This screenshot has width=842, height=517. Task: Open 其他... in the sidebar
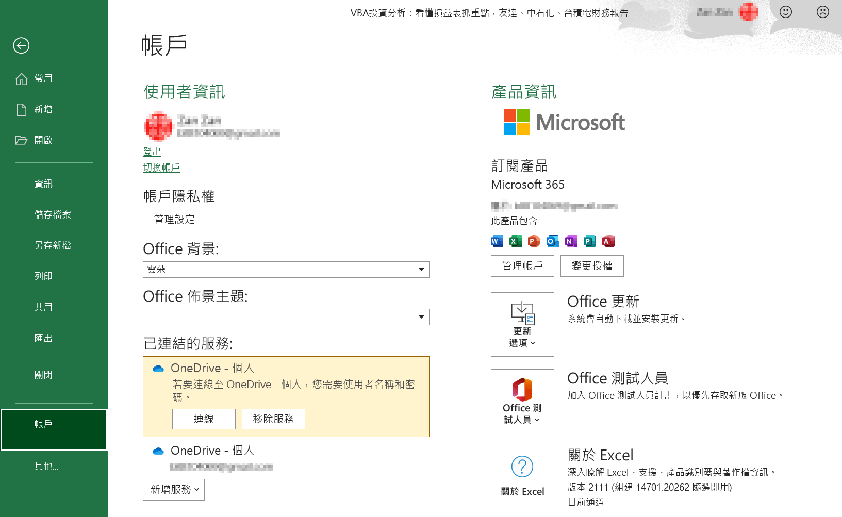tap(46, 466)
